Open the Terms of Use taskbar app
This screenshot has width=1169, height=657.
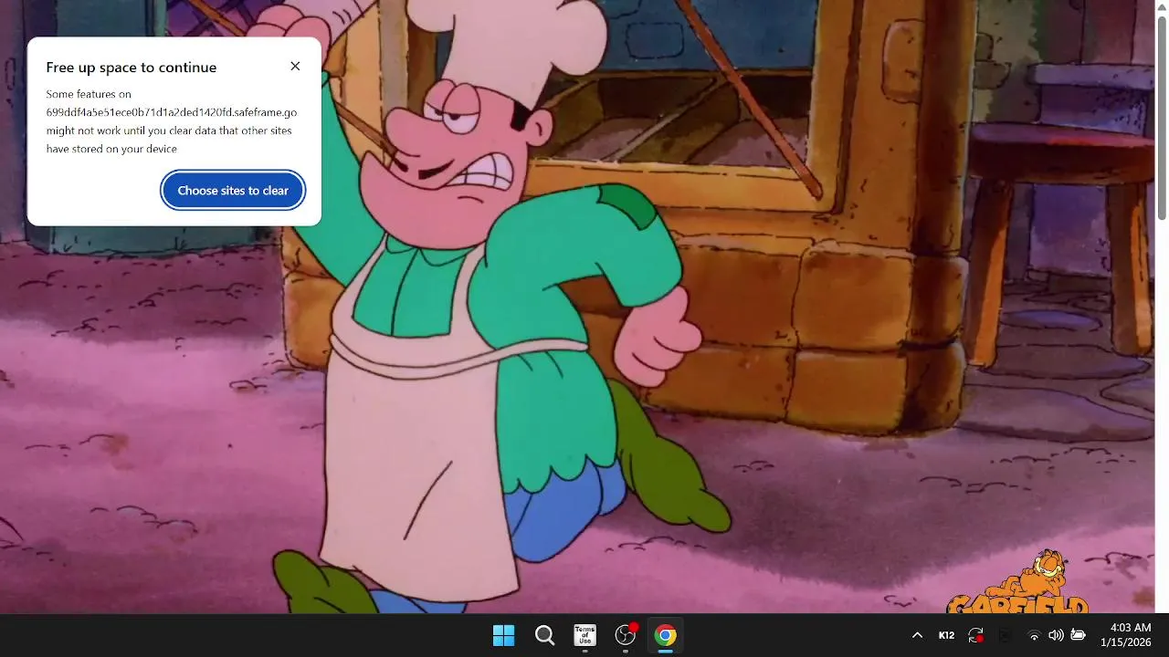(584, 635)
